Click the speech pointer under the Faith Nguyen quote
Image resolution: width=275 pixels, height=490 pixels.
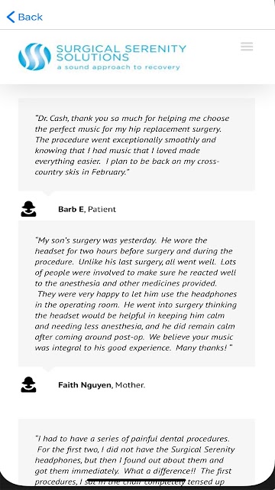(47, 369)
